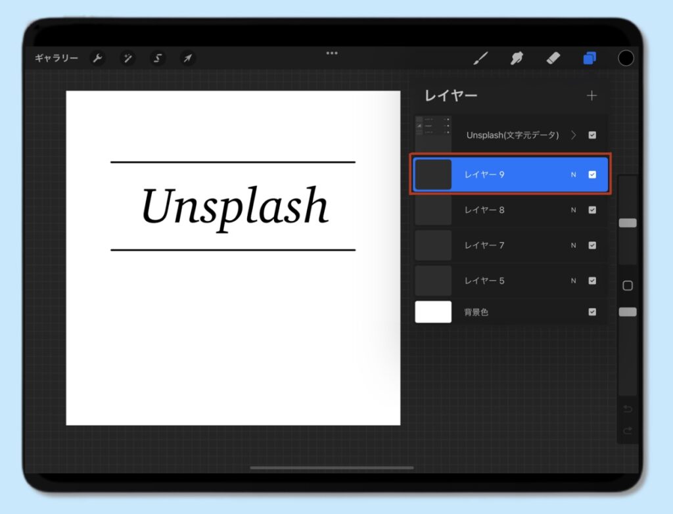Select the 背景色 layer label

click(476, 312)
